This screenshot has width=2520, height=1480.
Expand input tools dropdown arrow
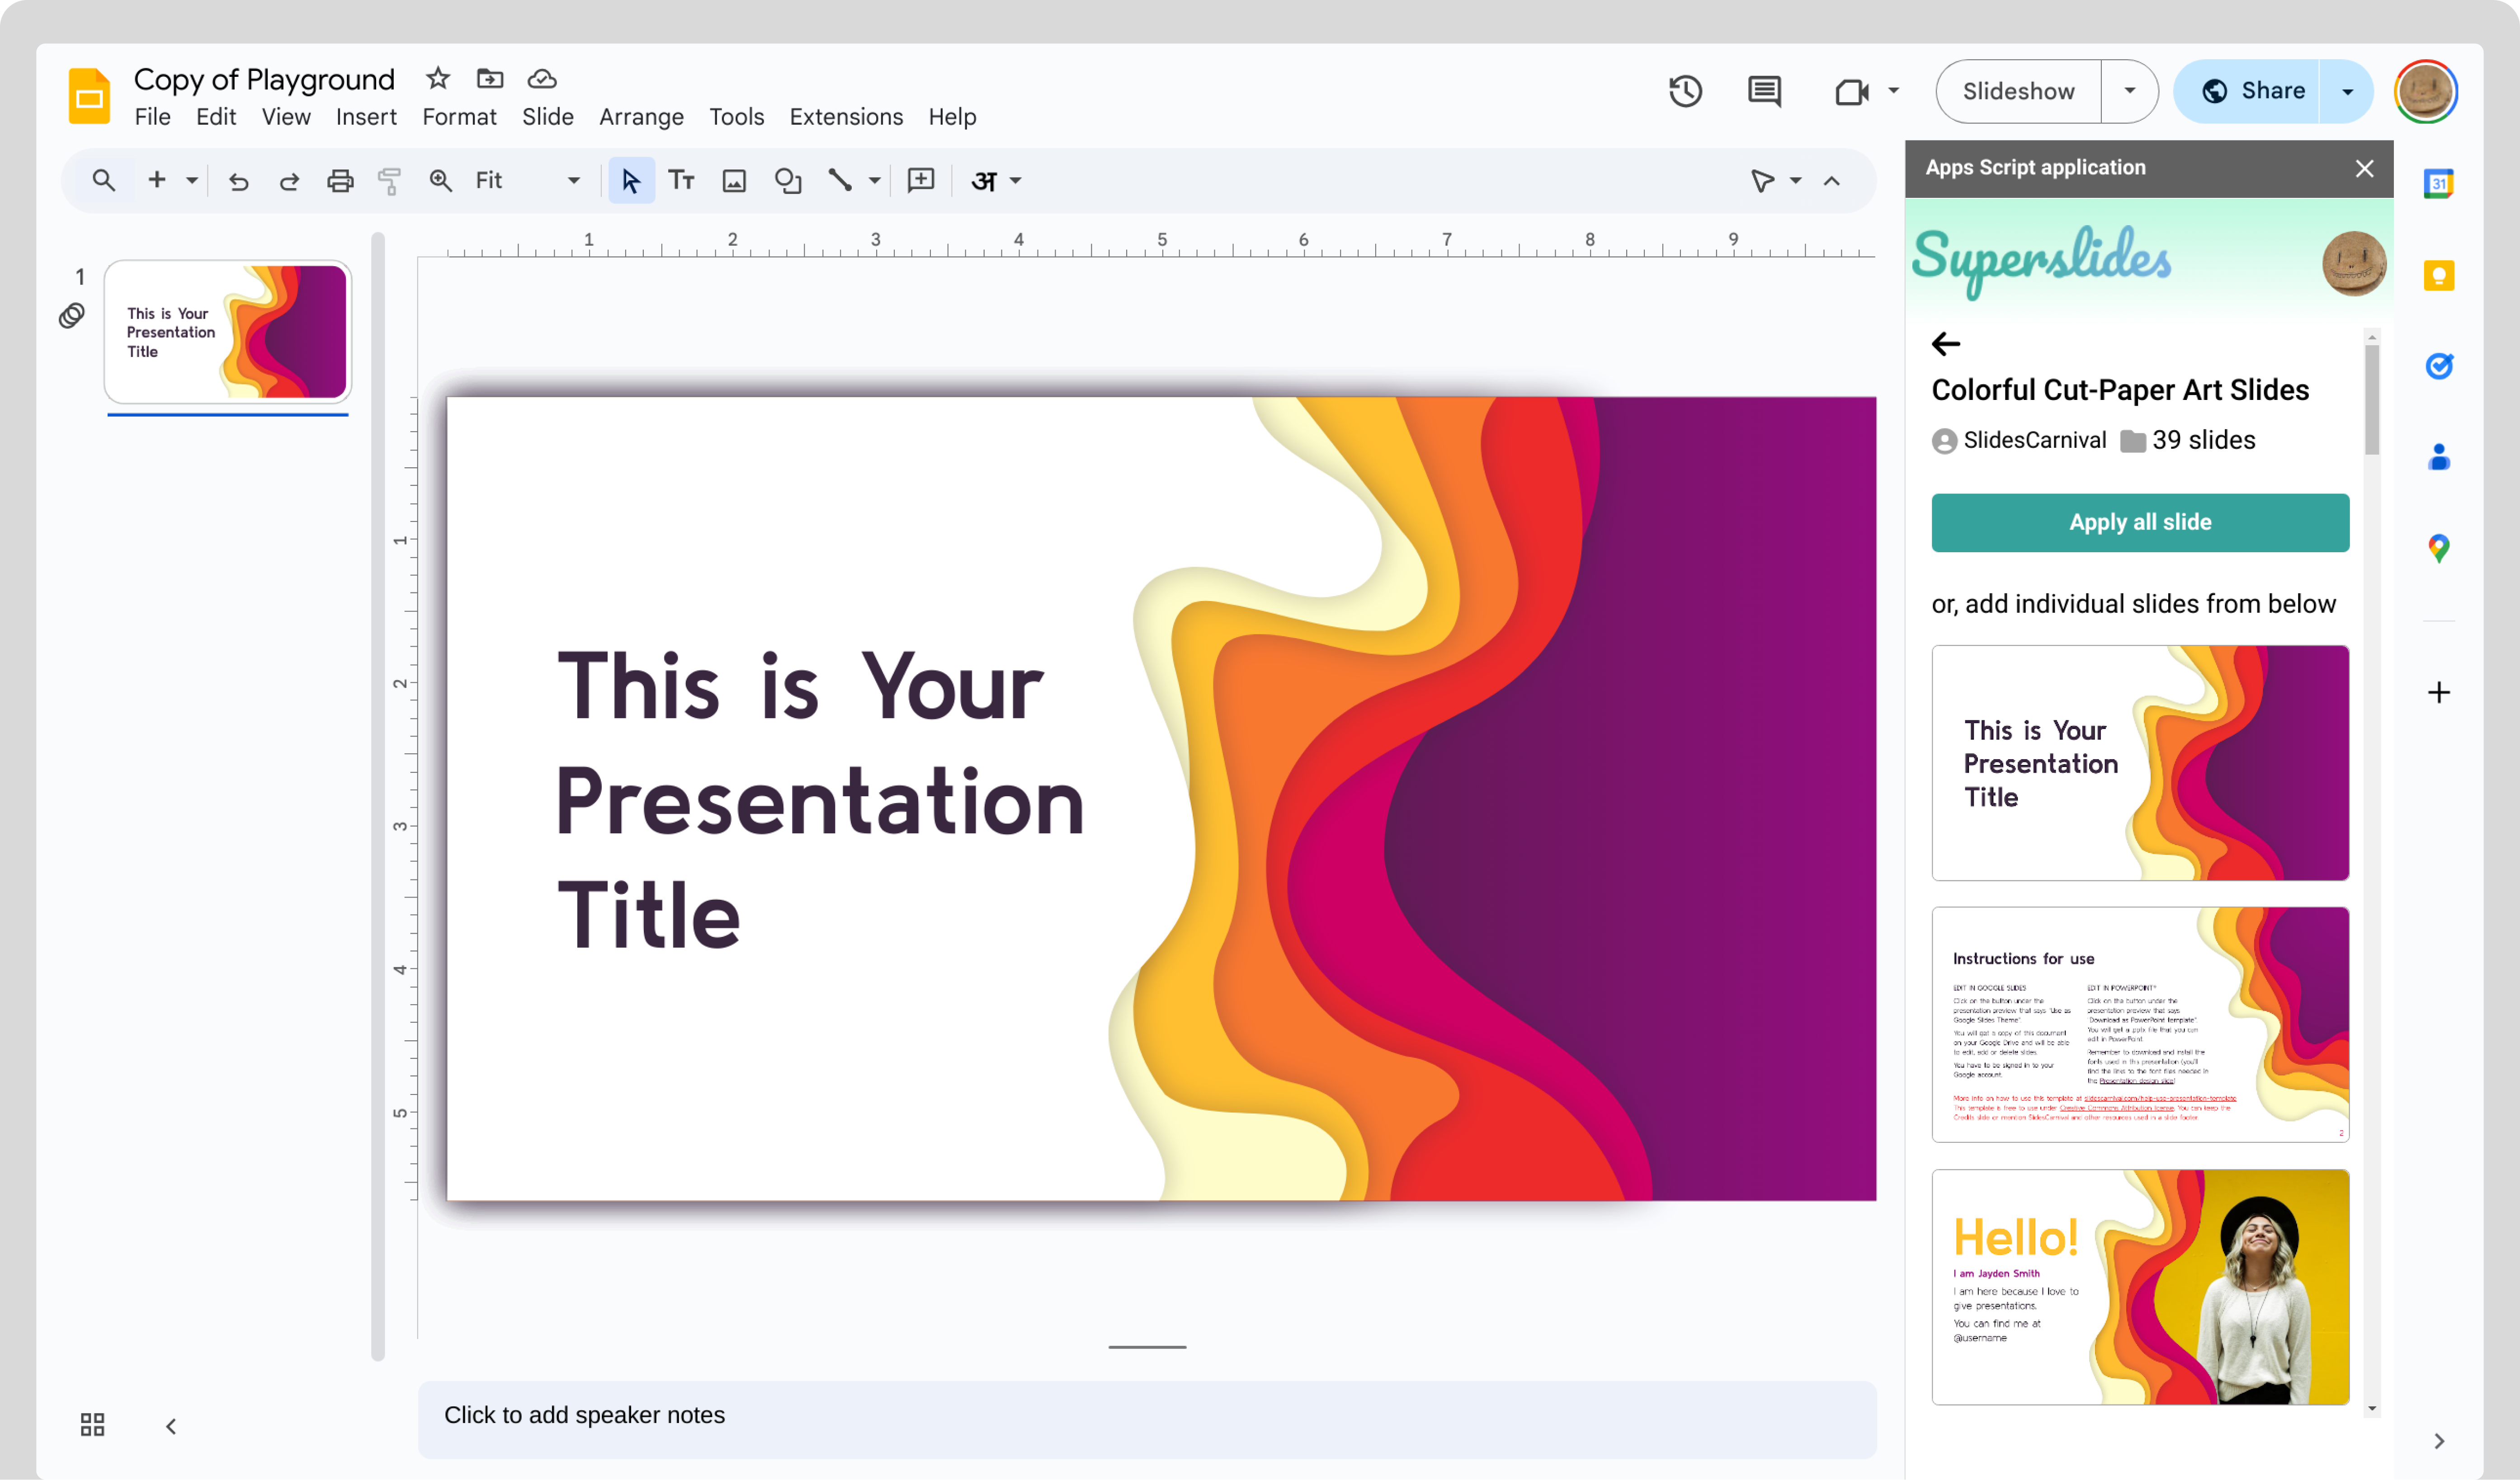pyautogui.click(x=1015, y=181)
